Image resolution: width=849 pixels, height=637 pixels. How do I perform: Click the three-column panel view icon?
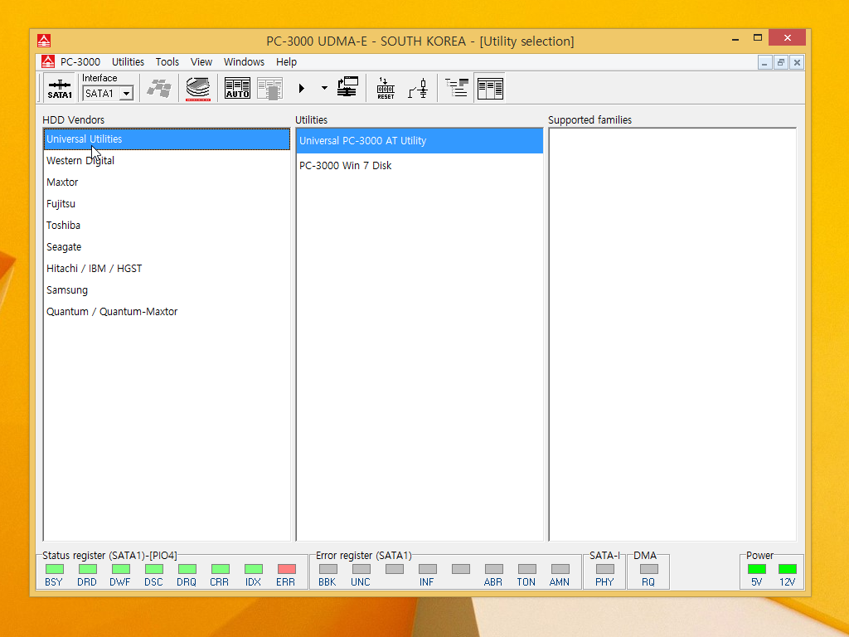click(x=490, y=88)
